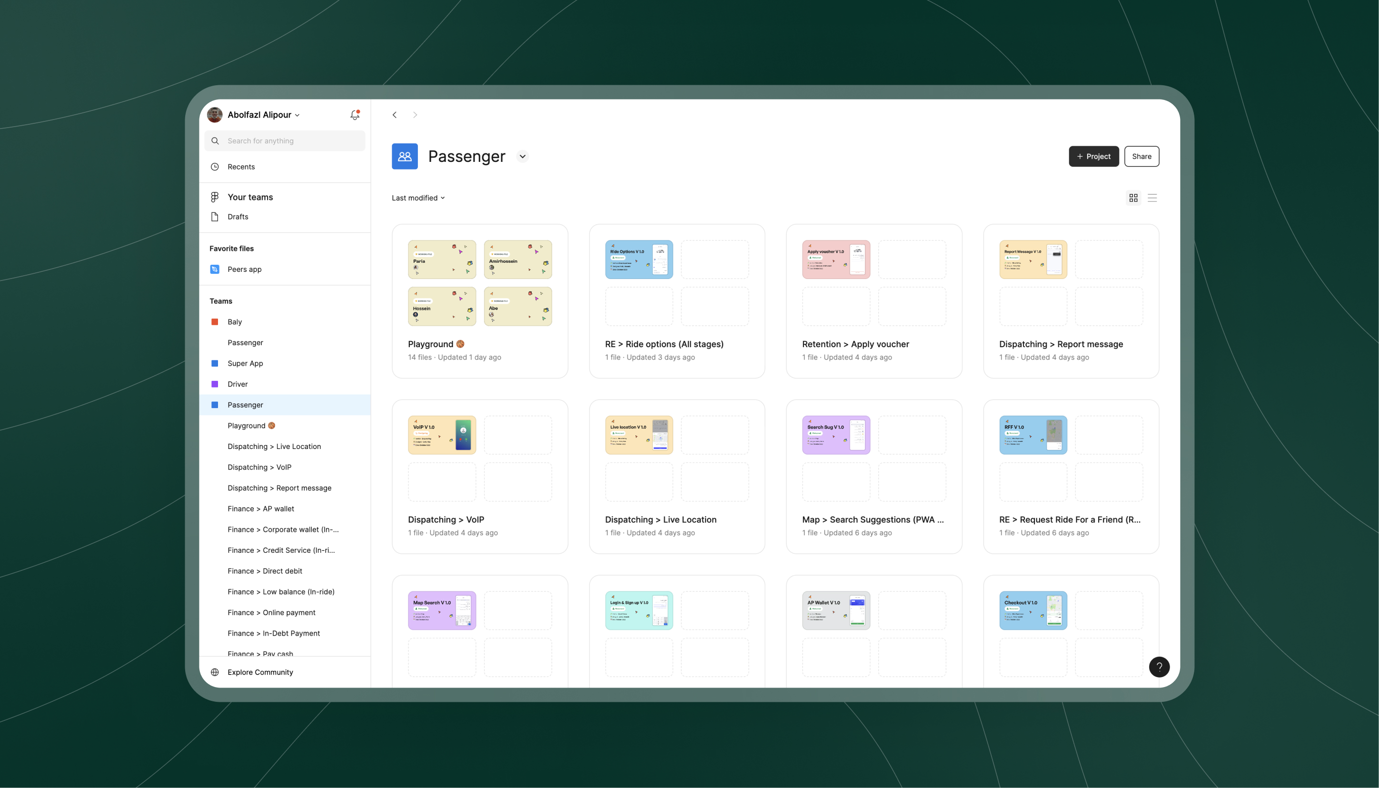Expand the Passenger project title chevron
The width and height of the screenshot is (1379, 788).
522,156
